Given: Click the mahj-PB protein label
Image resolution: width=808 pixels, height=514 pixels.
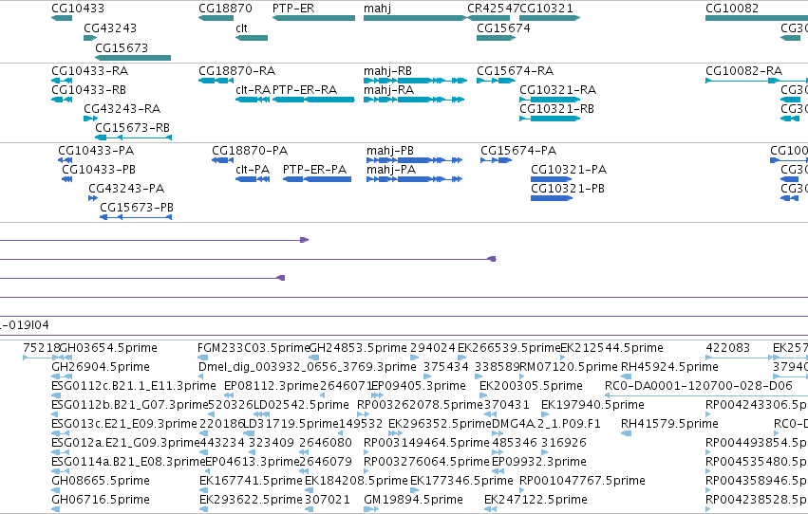Looking at the screenshot, I should (390, 150).
